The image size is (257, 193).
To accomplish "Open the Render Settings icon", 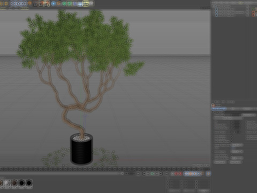I will click(x=47, y=4).
